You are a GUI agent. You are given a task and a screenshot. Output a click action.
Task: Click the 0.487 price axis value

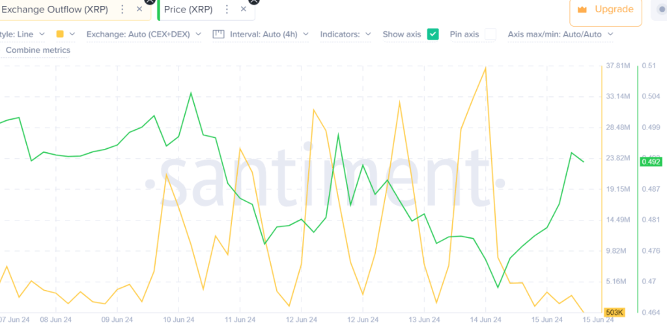click(x=649, y=189)
